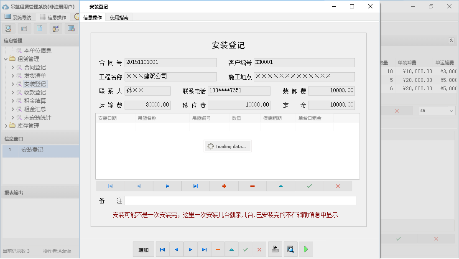This screenshot has height=259, width=459.
Task: Click the delete (-) icon in grid navigator
Action: click(x=252, y=186)
